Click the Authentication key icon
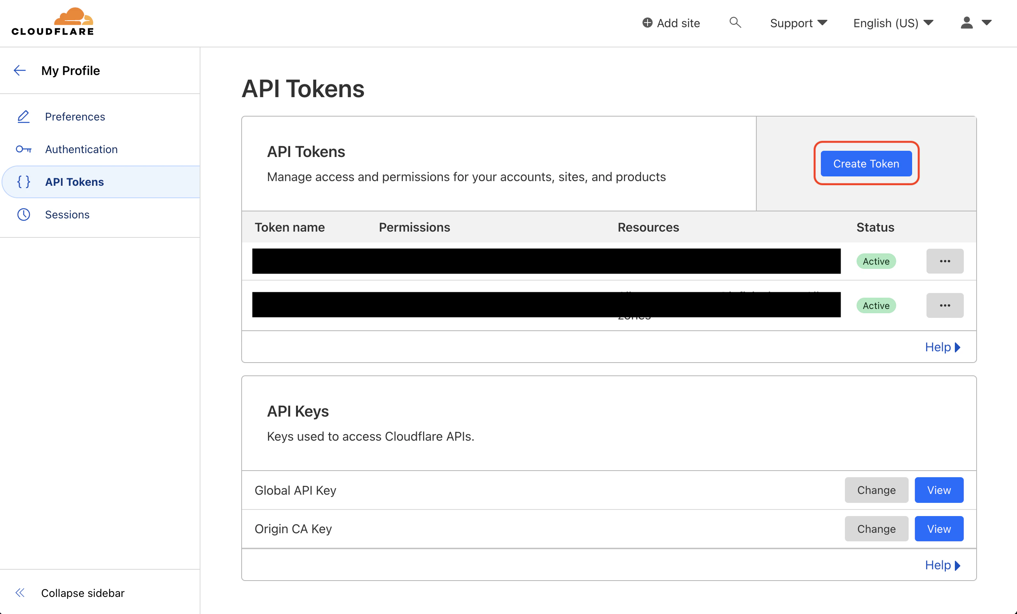 [24, 149]
